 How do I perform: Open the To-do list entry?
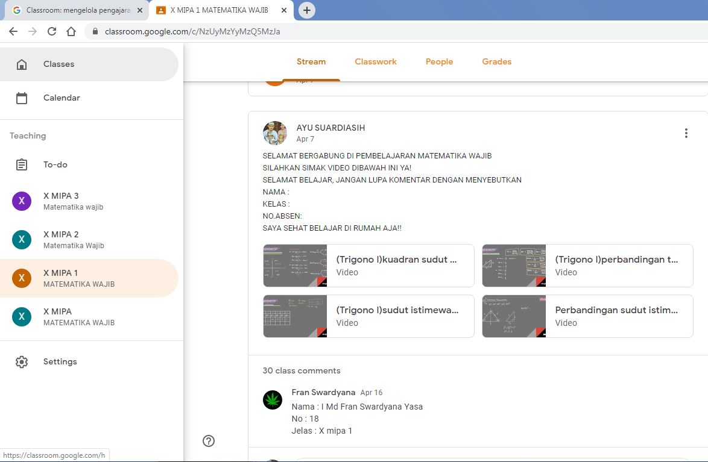pyautogui.click(x=89, y=164)
